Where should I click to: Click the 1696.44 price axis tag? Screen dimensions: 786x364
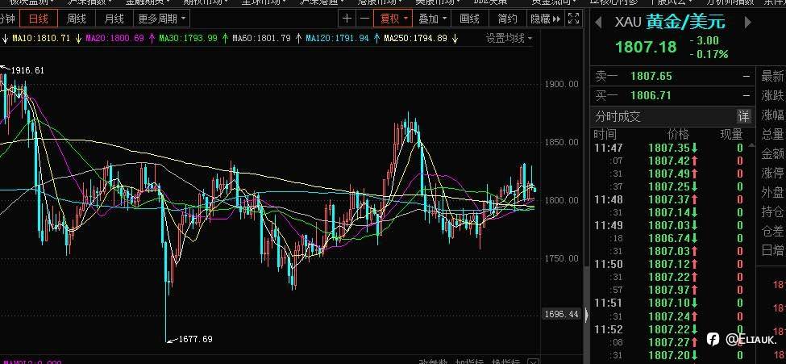[561, 315]
